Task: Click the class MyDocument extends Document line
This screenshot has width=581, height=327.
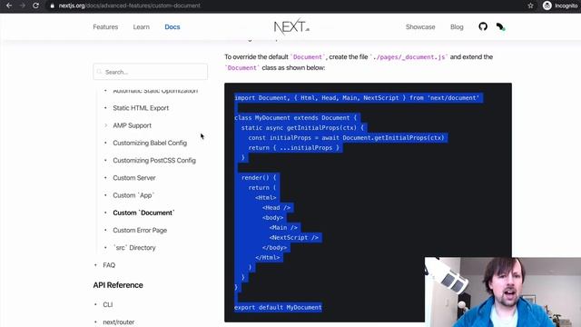Action: point(295,118)
